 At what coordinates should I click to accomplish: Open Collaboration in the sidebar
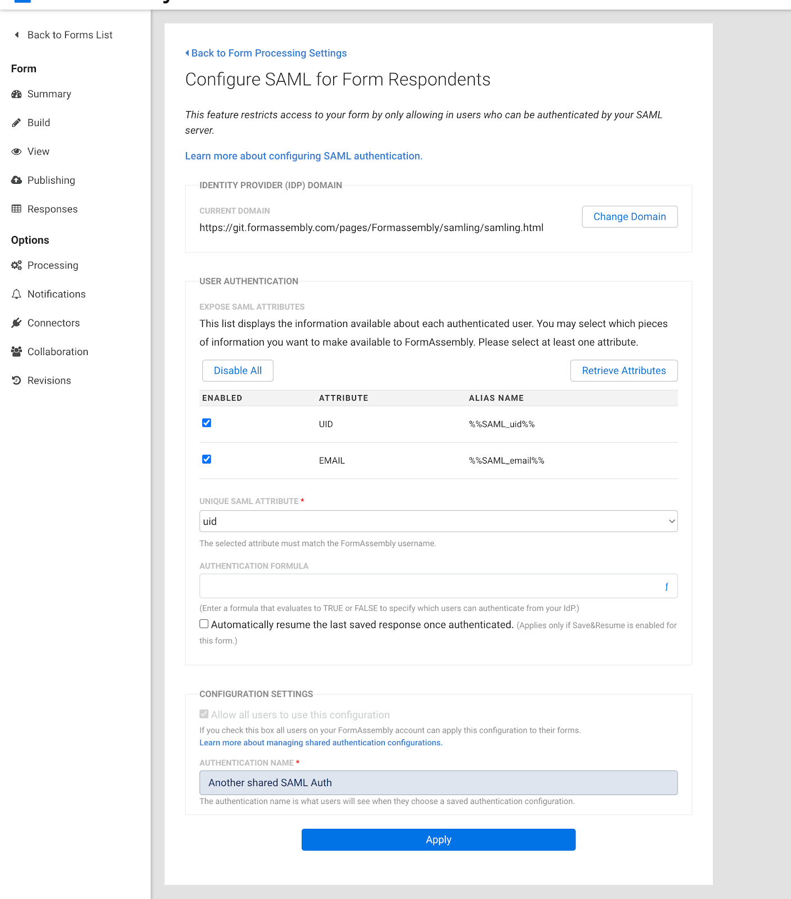pos(57,352)
